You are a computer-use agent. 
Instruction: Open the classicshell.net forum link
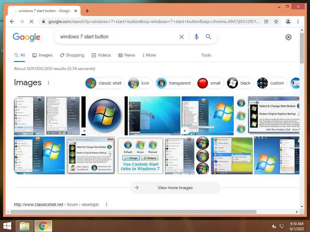(x=56, y=205)
